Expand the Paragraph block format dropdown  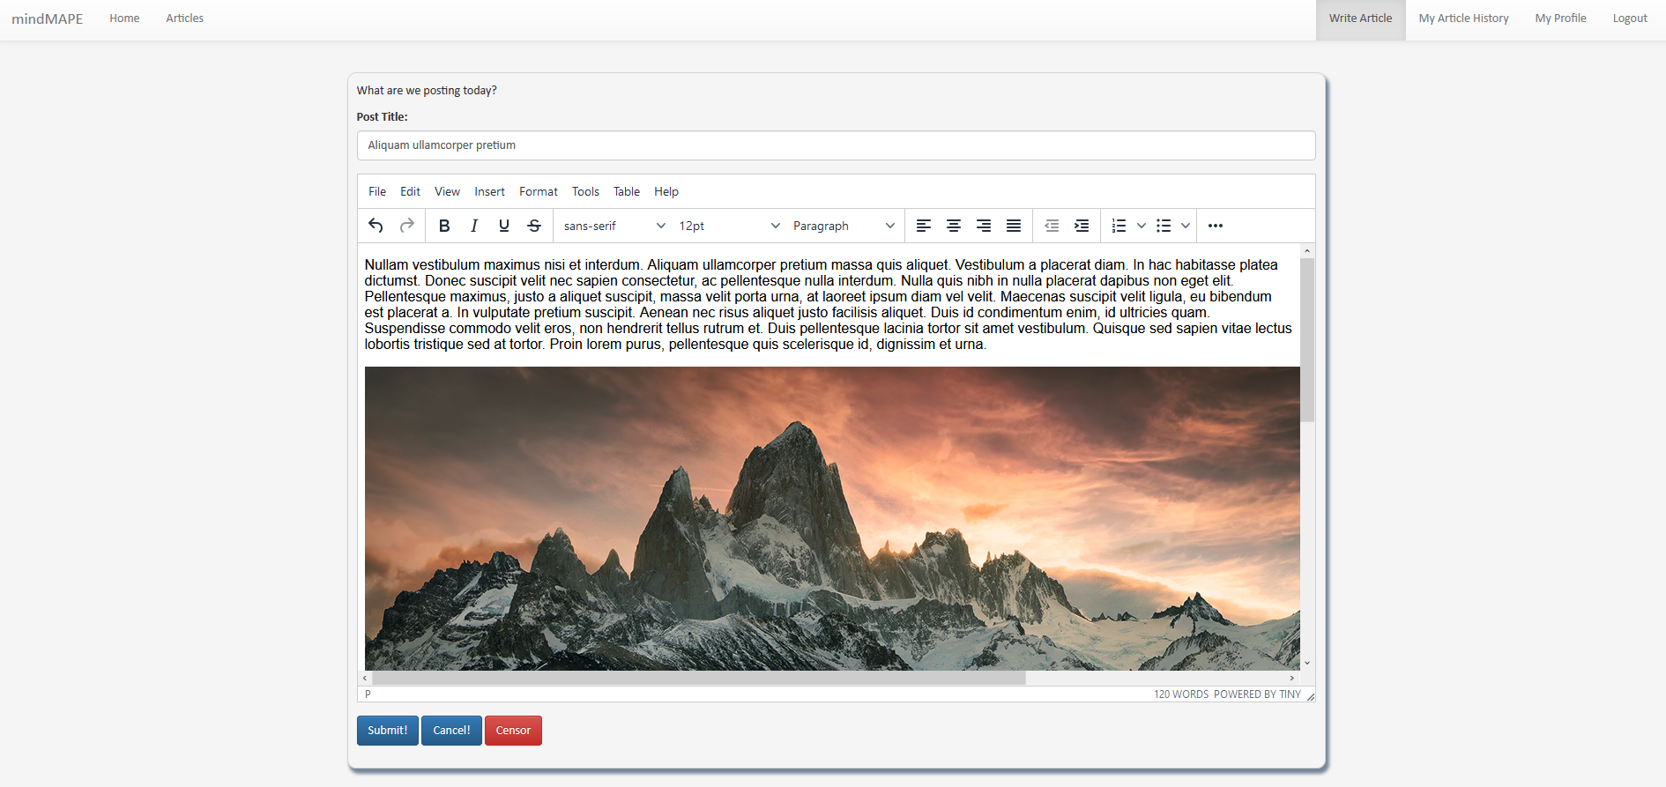tap(843, 226)
